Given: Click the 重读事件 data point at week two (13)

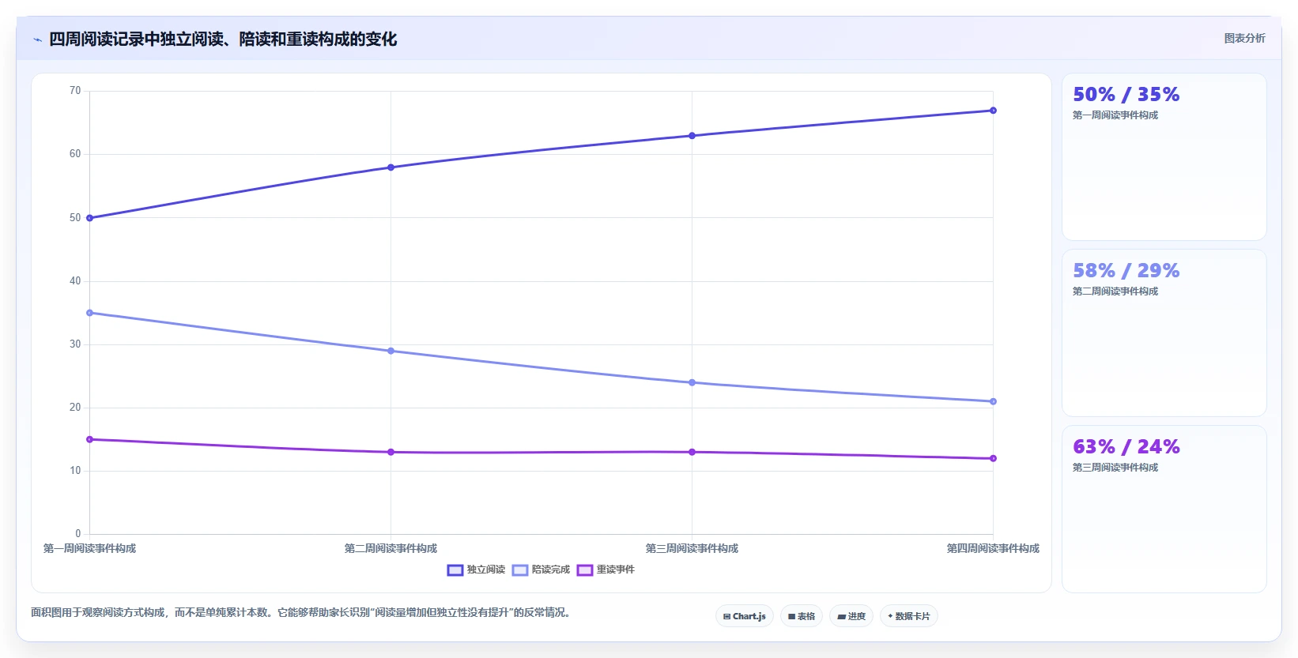Looking at the screenshot, I should [391, 452].
